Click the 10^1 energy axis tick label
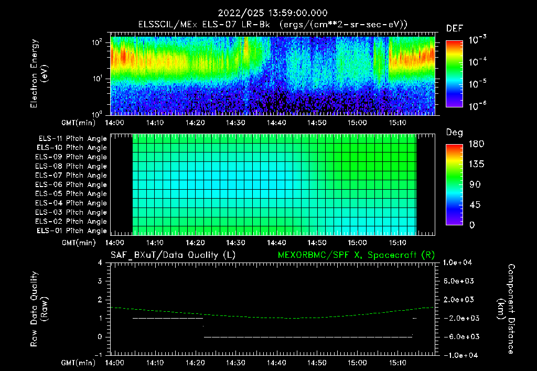The width and height of the screenshot is (537, 371). click(x=97, y=79)
